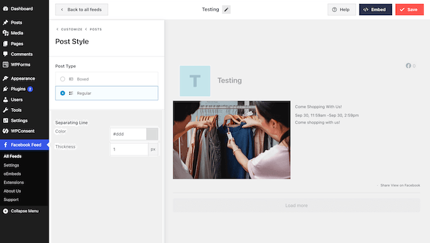This screenshot has height=243, width=430.
Task: Click the red Save button
Action: pyautogui.click(x=409, y=9)
